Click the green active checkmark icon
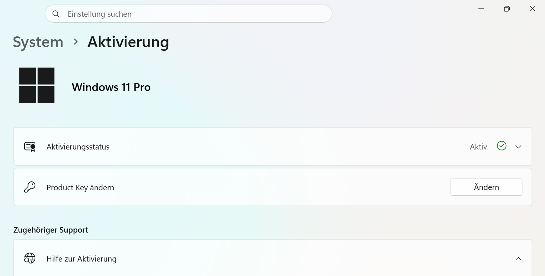 click(501, 146)
